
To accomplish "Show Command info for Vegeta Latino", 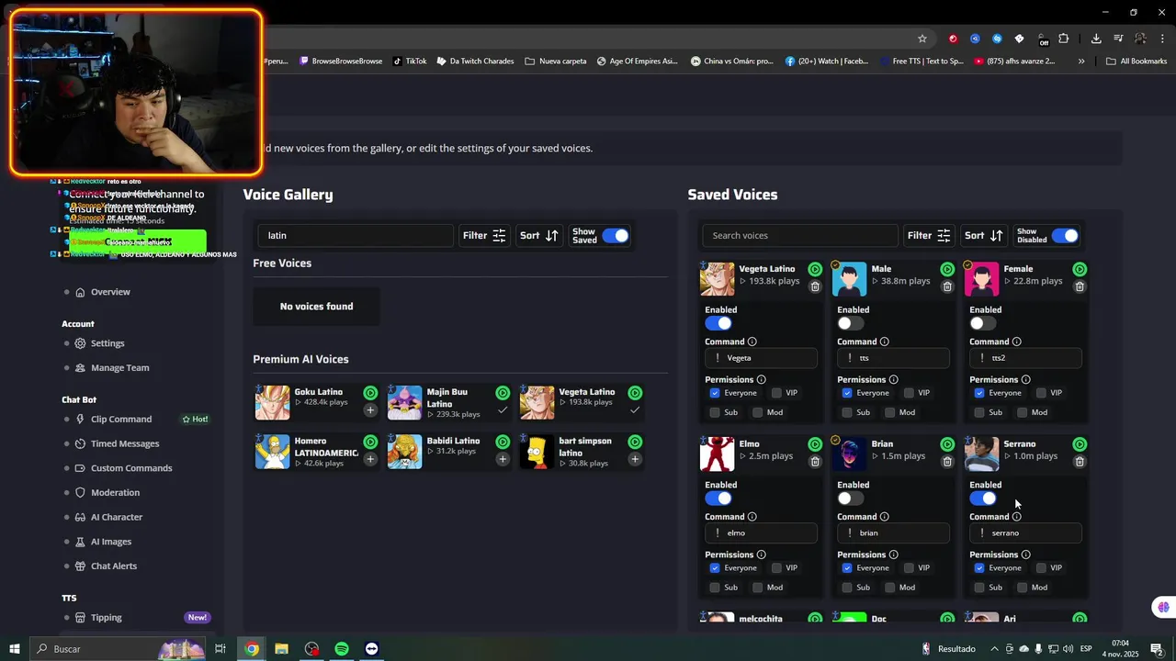I will click(x=752, y=342).
